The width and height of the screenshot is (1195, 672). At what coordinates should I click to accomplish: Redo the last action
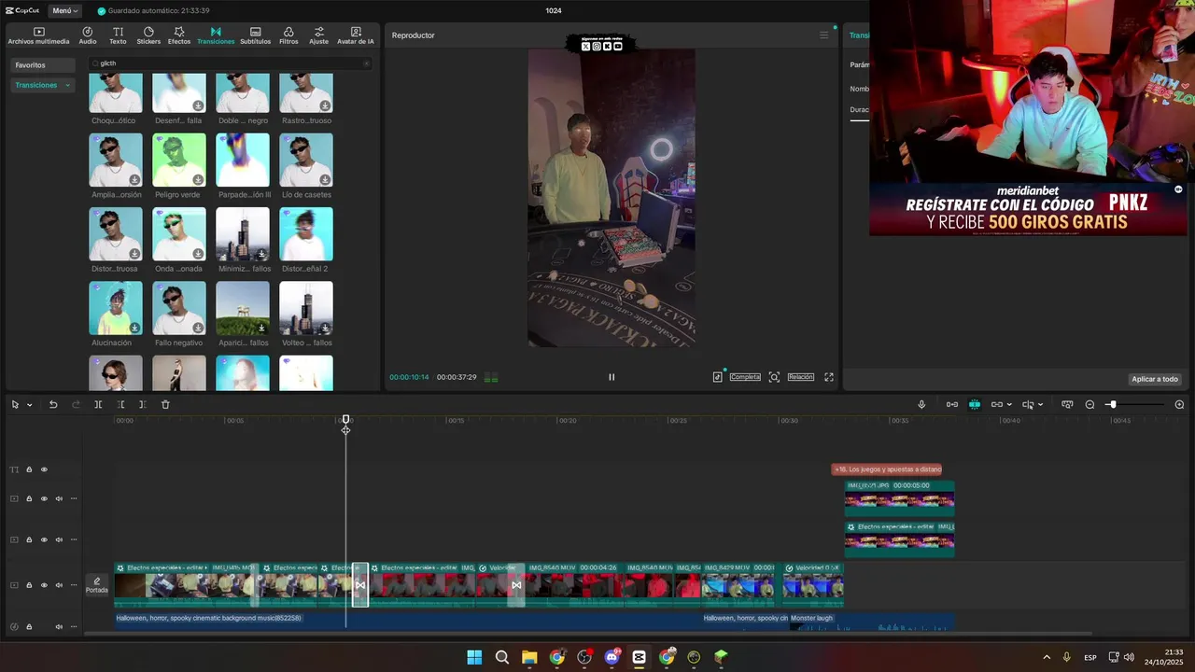coord(76,404)
